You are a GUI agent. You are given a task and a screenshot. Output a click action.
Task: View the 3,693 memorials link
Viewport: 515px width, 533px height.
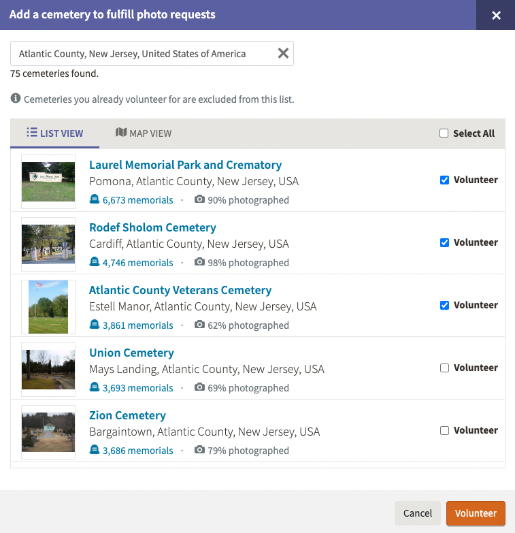[137, 387]
